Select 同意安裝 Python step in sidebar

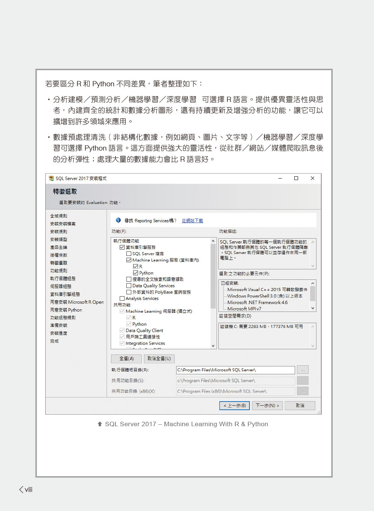66,310
